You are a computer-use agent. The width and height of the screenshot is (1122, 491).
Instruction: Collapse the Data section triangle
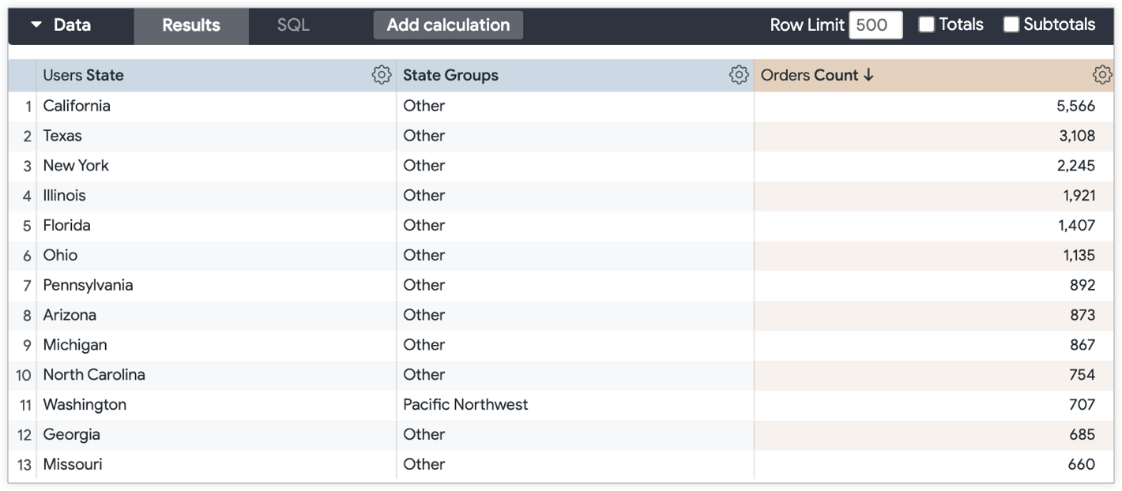tap(36, 24)
